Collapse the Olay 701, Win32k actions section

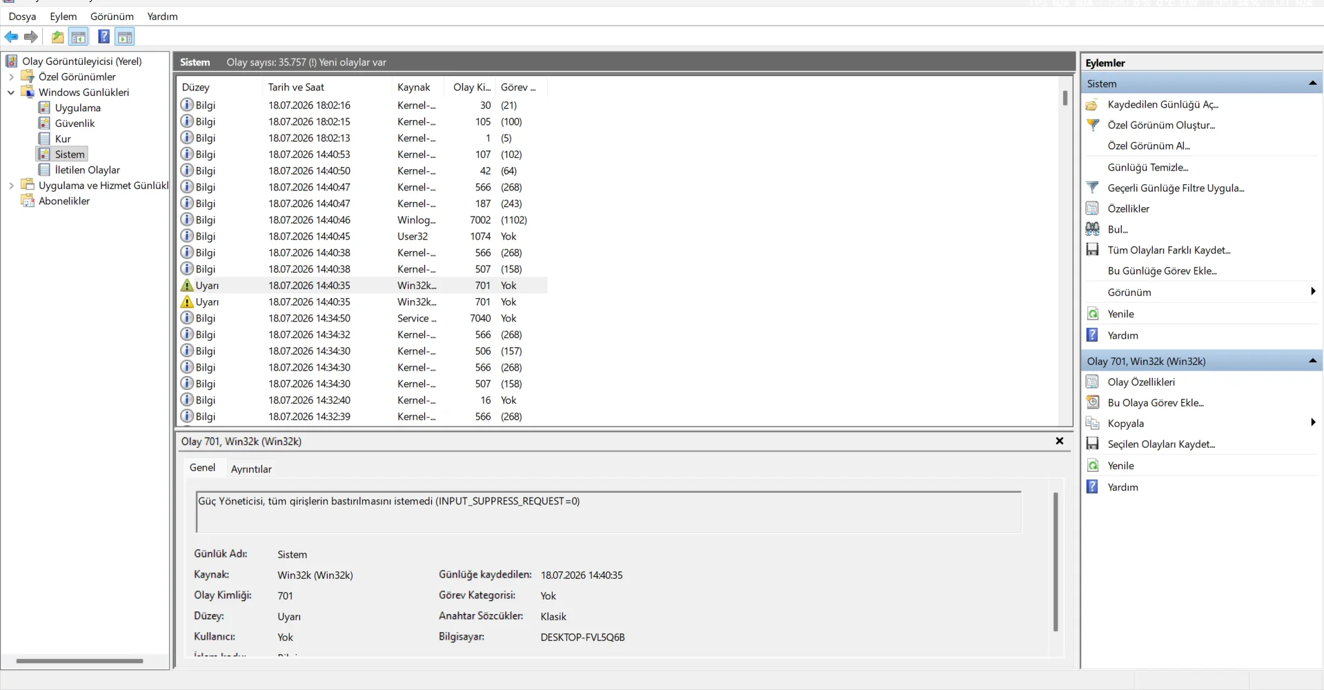1312,361
